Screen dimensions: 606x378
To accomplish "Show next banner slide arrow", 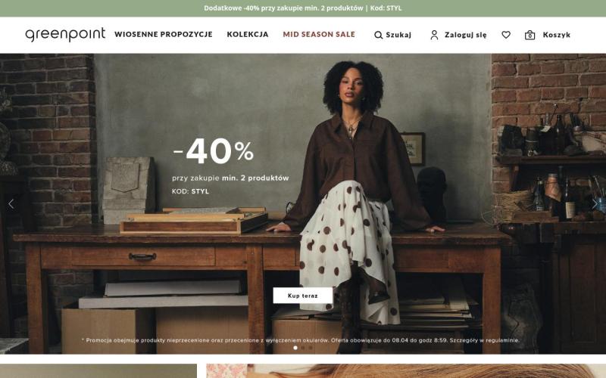I will (x=595, y=203).
